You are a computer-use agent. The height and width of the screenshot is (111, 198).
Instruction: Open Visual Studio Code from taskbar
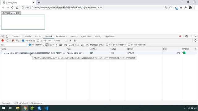(x=46, y=108)
